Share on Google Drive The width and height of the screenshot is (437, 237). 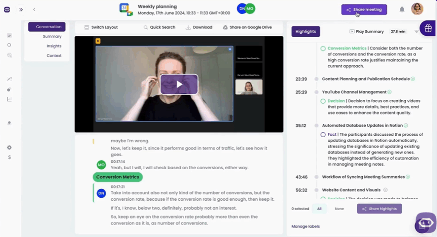point(247,27)
